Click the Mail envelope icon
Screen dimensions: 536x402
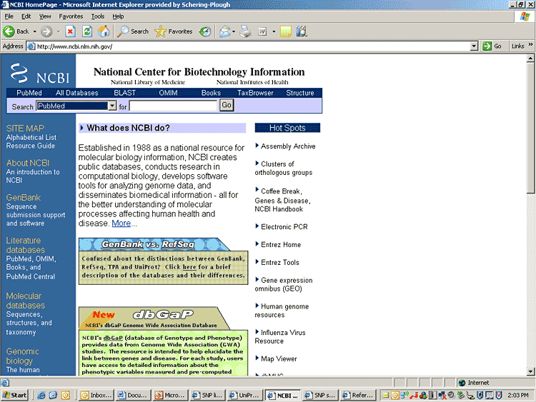[x=224, y=31]
